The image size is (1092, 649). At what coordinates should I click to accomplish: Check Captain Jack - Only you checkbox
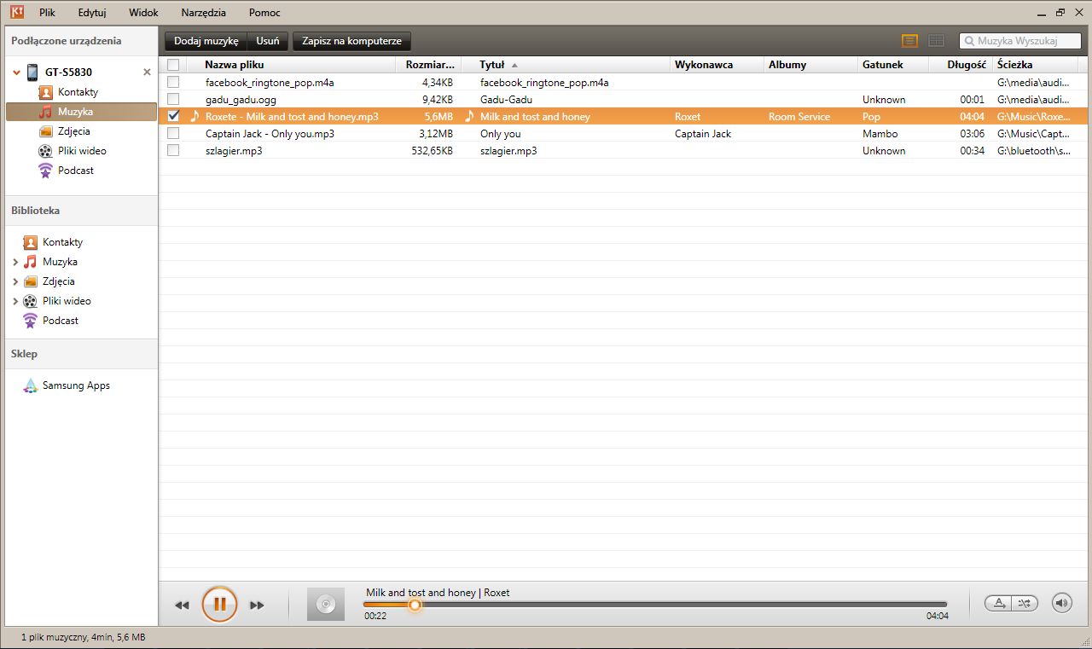173,133
